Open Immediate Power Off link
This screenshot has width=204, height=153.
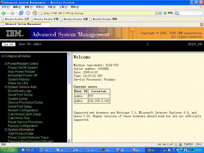23,76
